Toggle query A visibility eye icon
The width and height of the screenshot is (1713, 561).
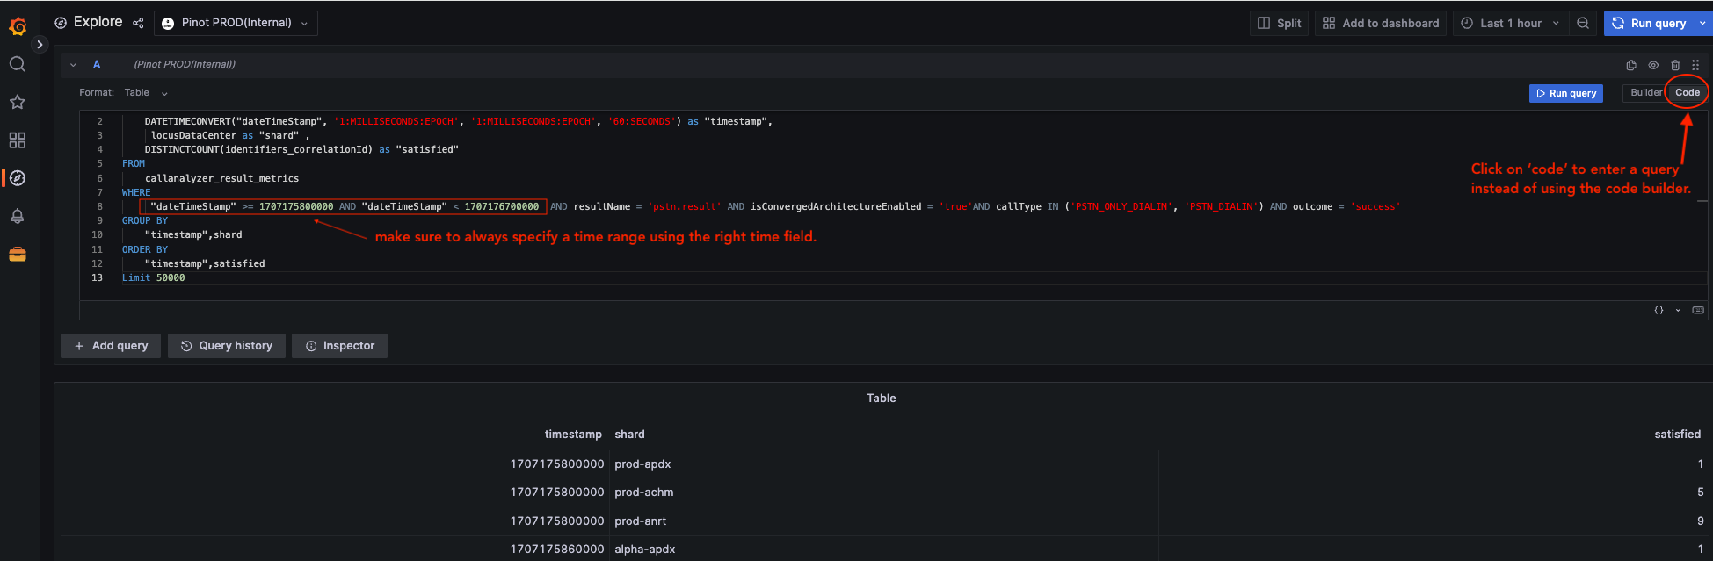[1653, 65]
